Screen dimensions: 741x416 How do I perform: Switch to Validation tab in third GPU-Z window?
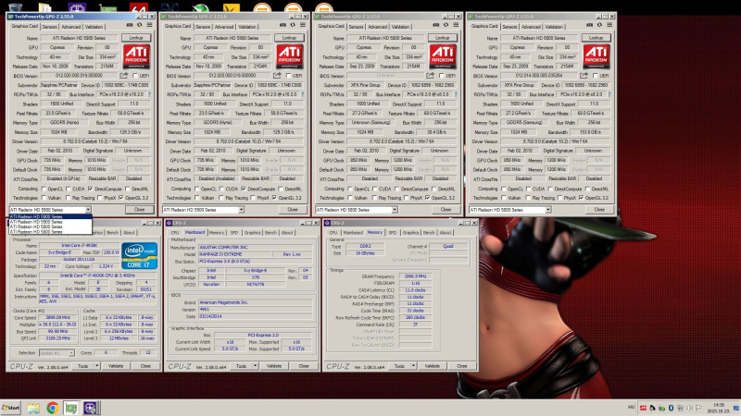pyautogui.click(x=400, y=27)
